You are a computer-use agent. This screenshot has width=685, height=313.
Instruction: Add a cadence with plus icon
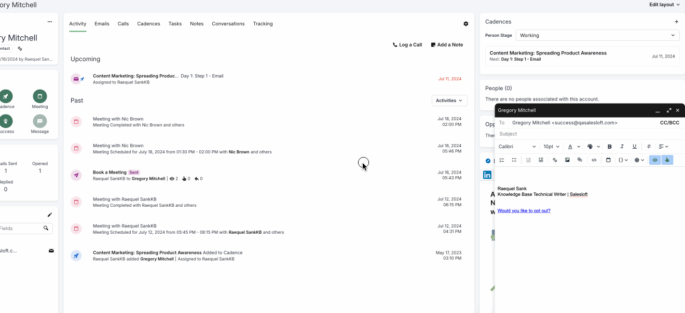coord(676,22)
